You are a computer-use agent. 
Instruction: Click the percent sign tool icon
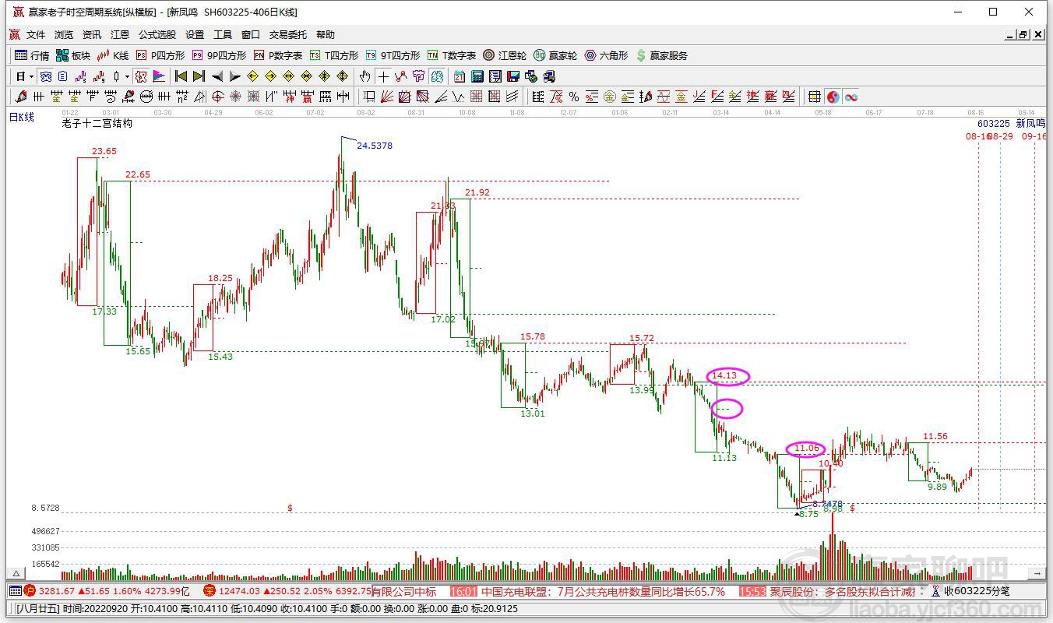pos(574,97)
